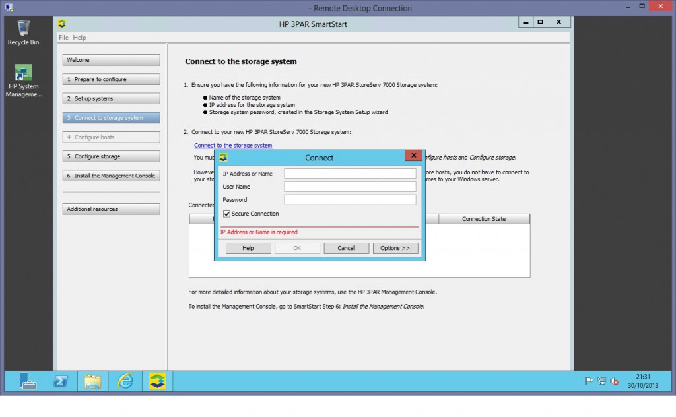Open Additional resources
676x417 pixels.
click(111, 209)
